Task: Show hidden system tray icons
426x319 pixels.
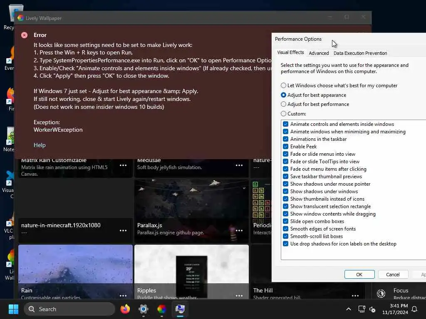Action: pos(349,309)
